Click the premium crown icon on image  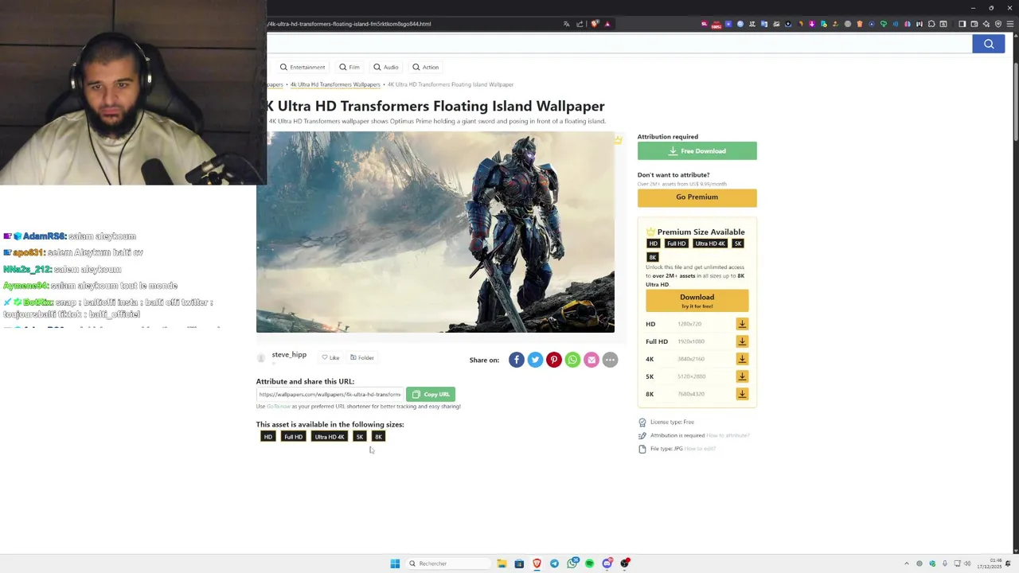(x=618, y=140)
